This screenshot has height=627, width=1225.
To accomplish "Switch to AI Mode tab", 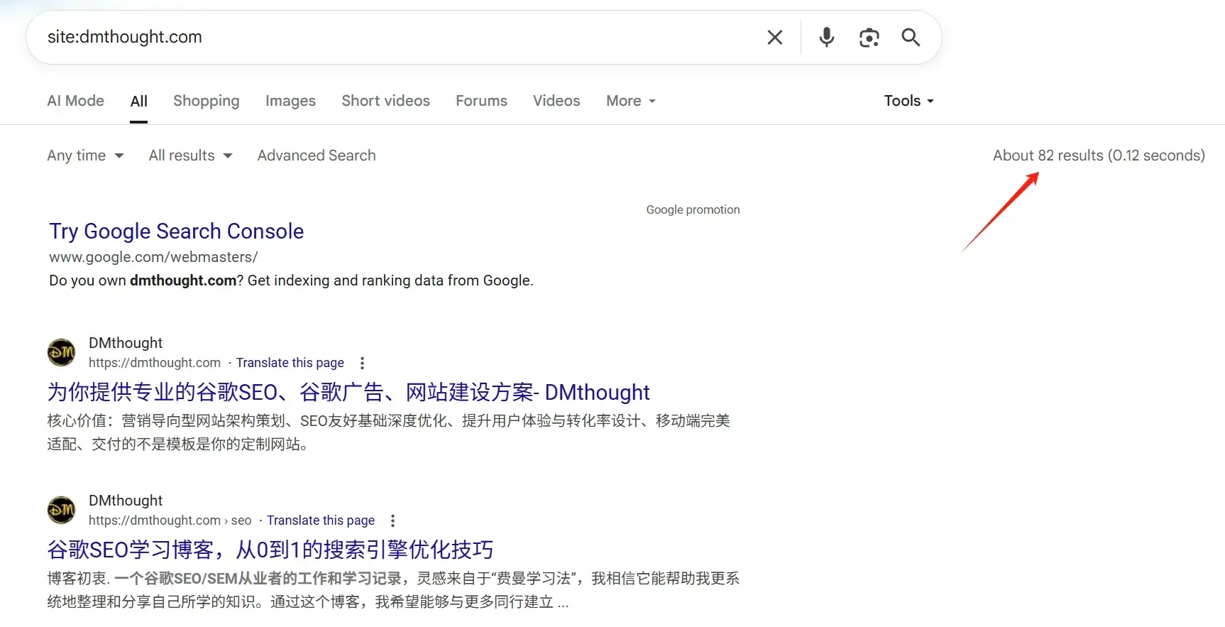I will tap(75, 101).
